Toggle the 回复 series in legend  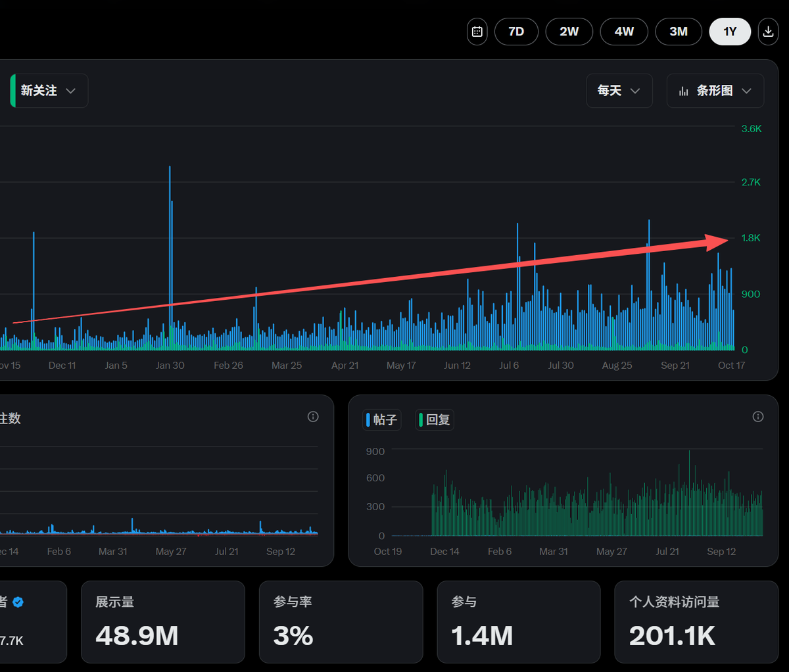tap(435, 420)
